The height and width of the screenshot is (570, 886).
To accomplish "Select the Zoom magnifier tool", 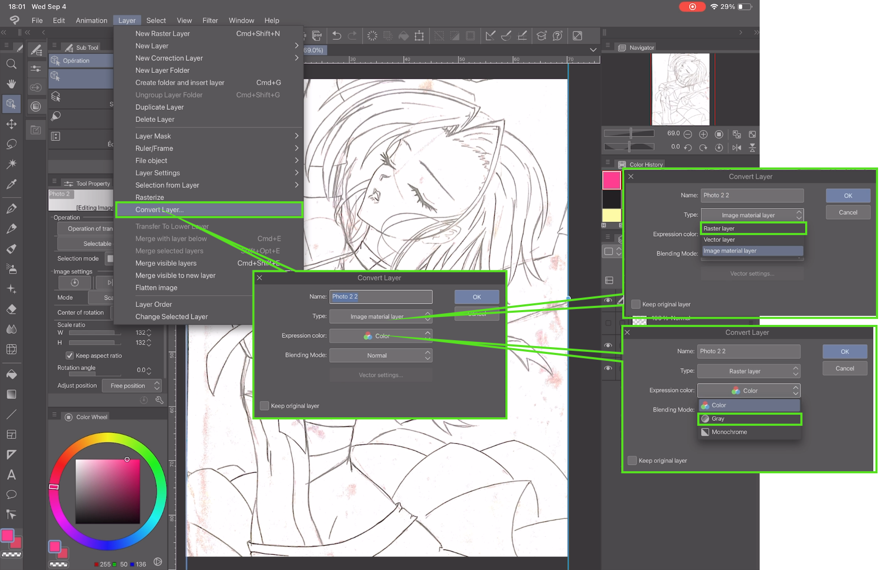I will [x=11, y=64].
